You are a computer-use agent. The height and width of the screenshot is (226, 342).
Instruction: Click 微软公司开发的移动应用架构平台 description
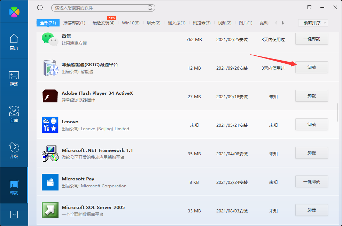[x=93, y=157]
